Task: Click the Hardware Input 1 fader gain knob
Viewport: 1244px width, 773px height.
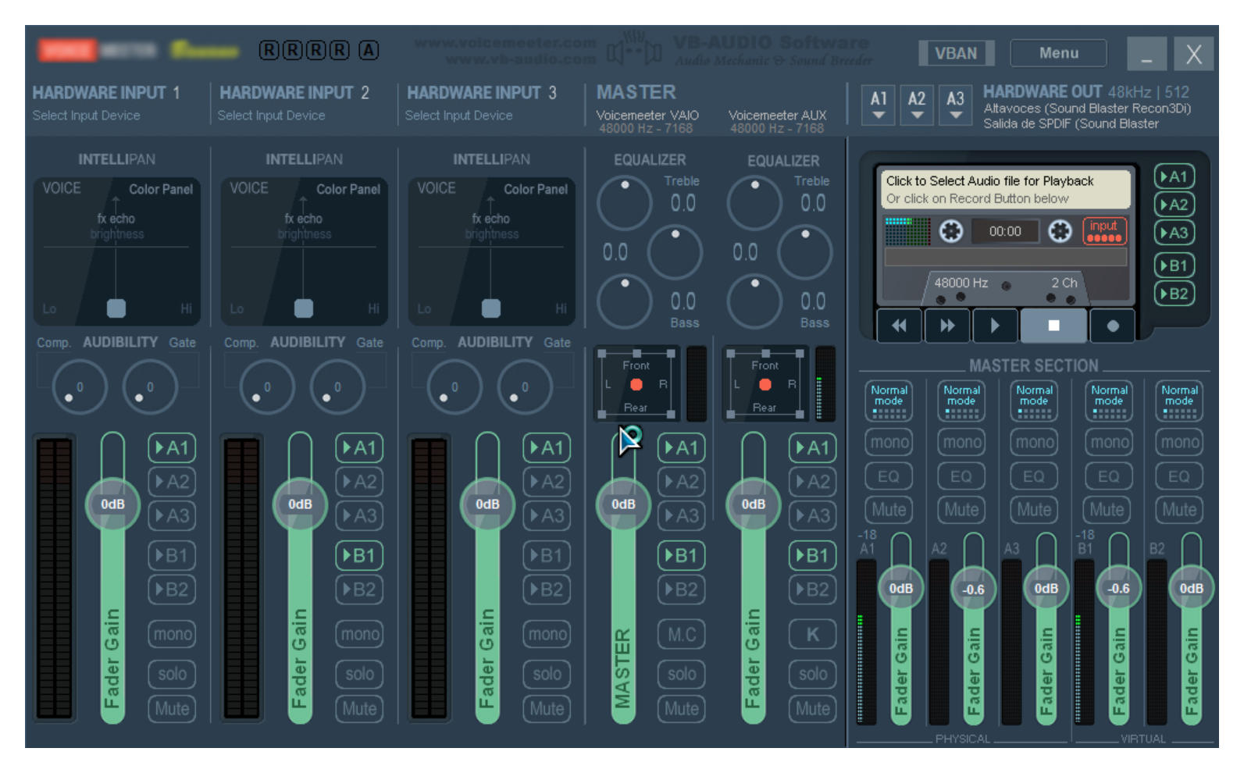Action: click(x=112, y=504)
